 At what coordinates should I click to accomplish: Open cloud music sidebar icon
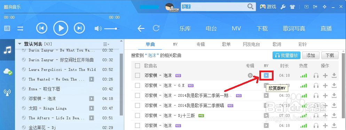point(7,72)
